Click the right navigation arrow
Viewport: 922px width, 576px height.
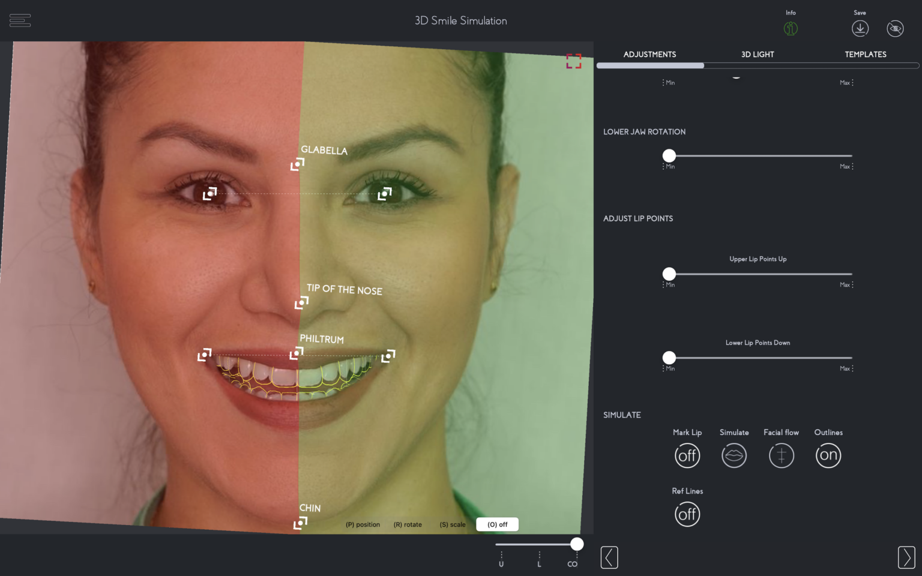907,557
